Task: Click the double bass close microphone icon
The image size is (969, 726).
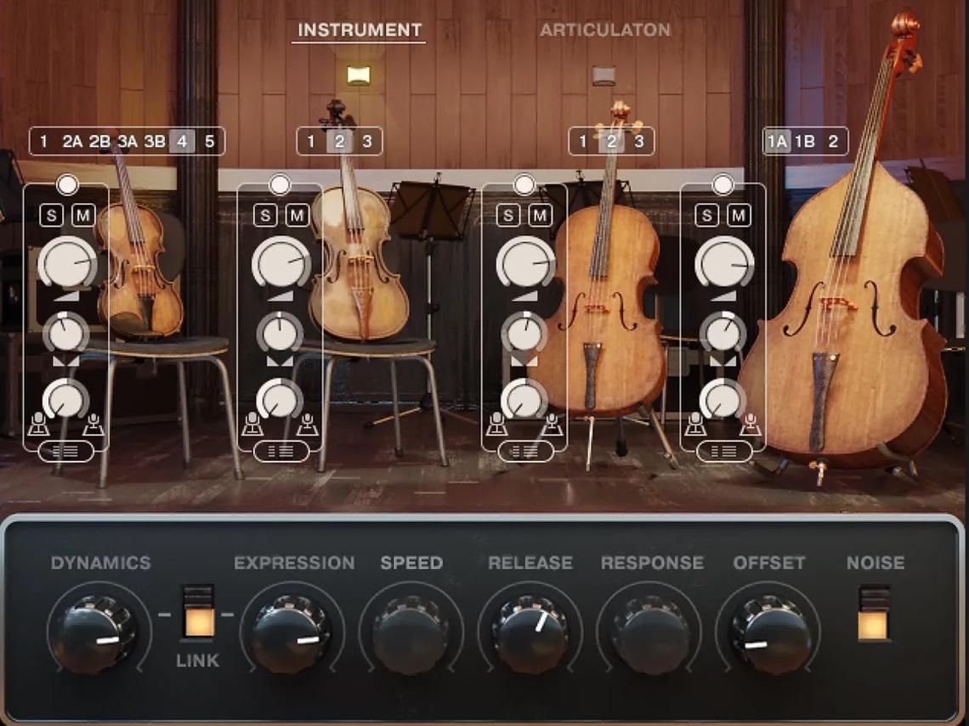Action: tap(695, 424)
